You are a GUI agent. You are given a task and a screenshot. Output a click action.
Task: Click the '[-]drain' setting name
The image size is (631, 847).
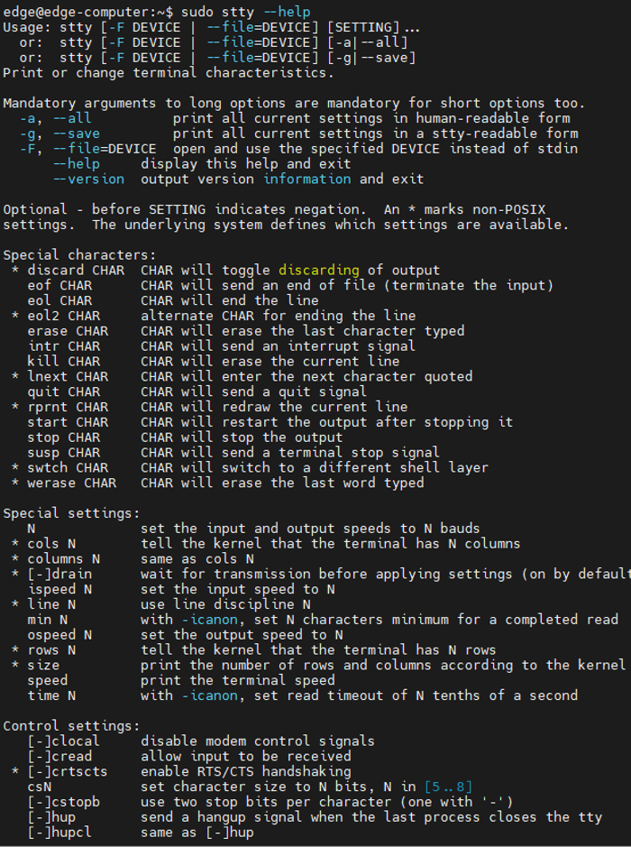pos(59,574)
